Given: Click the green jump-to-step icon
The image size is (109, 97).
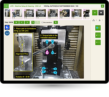Looking at the screenshot, I should click(33, 22).
